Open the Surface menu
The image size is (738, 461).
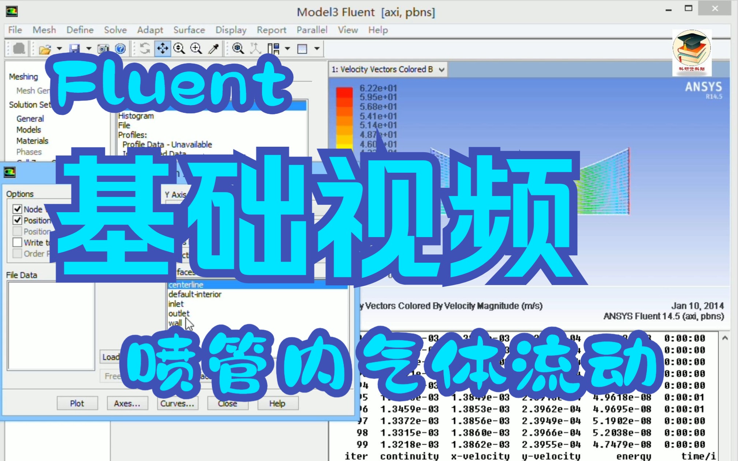tap(189, 30)
